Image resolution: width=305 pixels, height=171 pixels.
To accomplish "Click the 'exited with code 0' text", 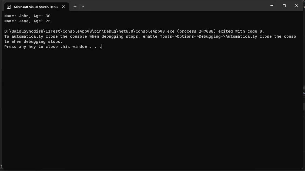I will pos(240,31).
